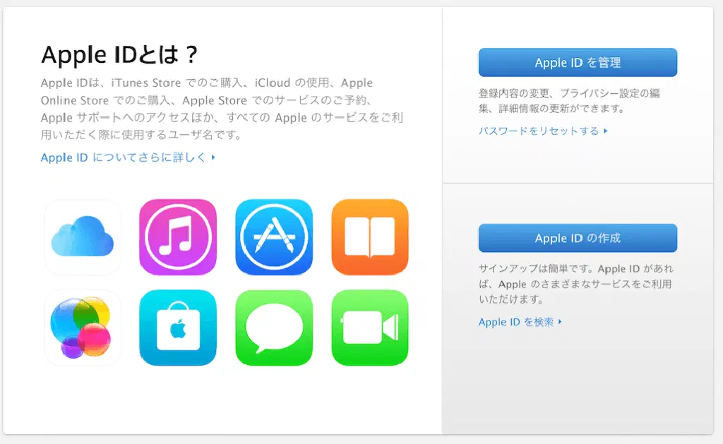This screenshot has width=723, height=444.
Task: Click the Apple ID を管理 button
Action: click(x=578, y=62)
